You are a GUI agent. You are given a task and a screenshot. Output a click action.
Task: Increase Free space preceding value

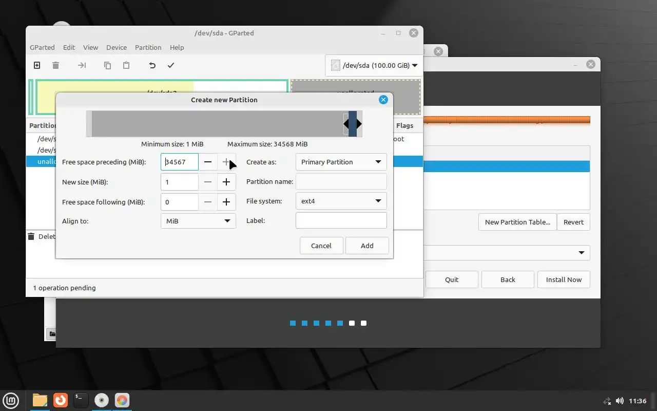pos(226,162)
